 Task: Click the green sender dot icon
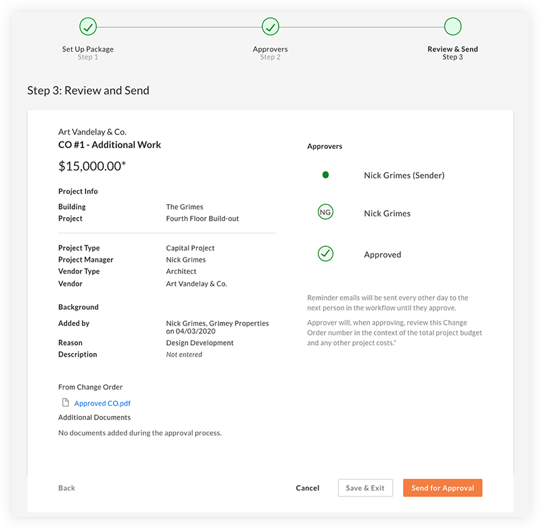pos(325,175)
